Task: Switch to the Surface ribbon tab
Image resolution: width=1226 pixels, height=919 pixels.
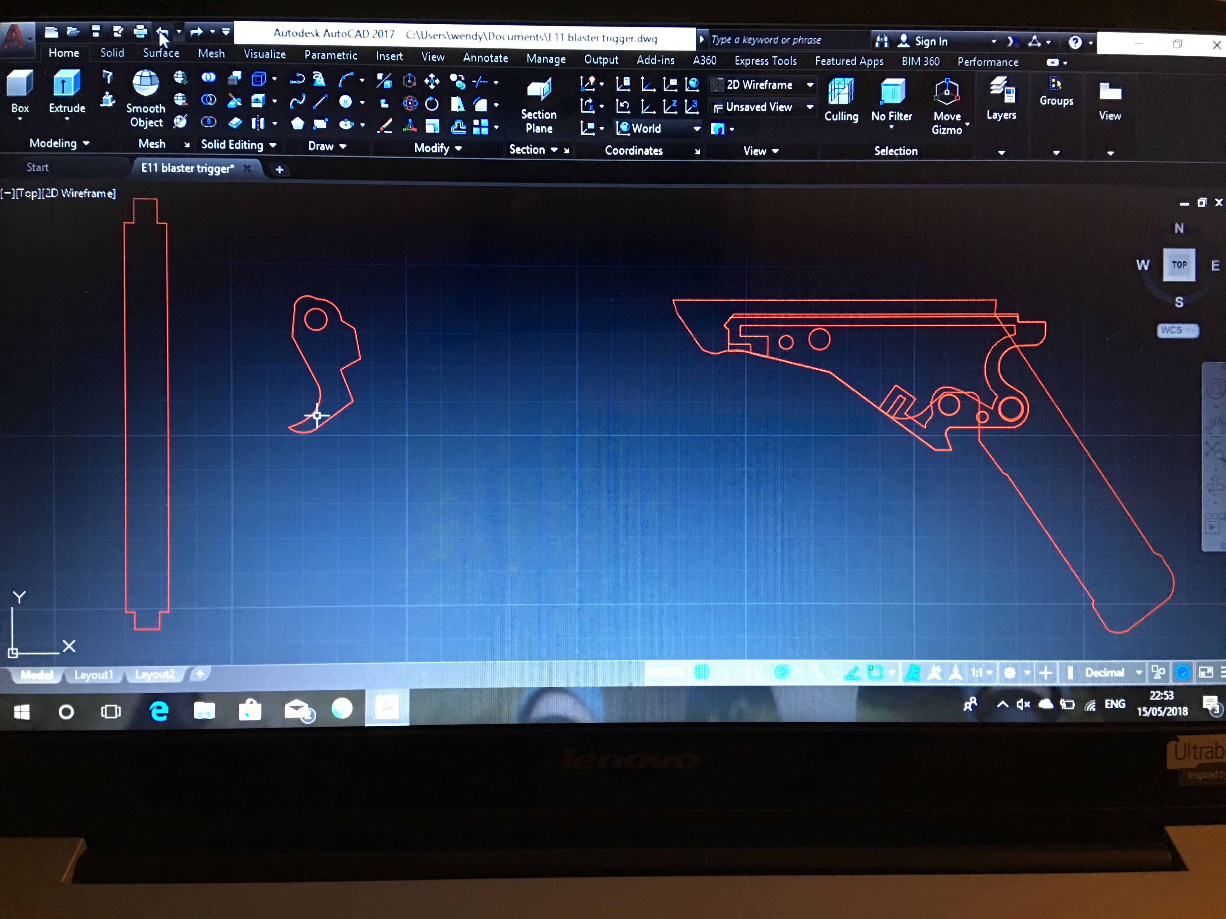Action: tap(161, 53)
